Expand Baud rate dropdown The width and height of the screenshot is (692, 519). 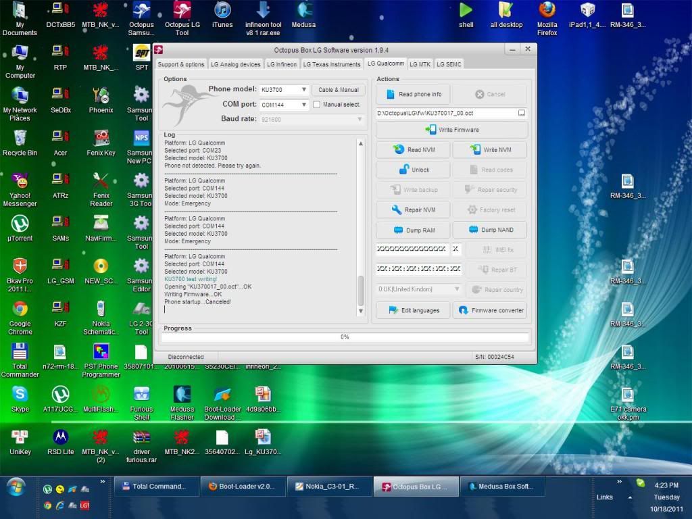click(x=360, y=119)
